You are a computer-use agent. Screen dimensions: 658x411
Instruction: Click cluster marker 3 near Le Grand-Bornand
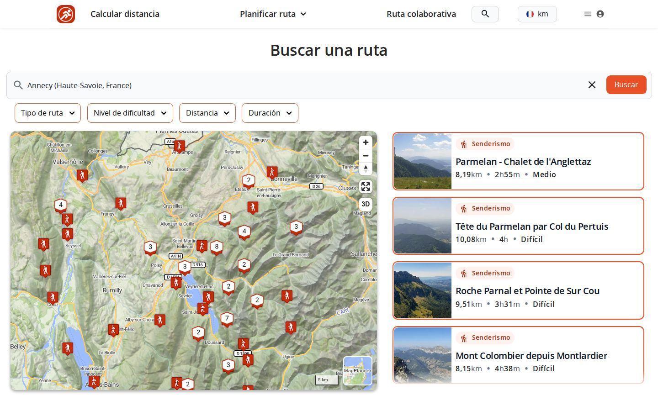tap(296, 227)
